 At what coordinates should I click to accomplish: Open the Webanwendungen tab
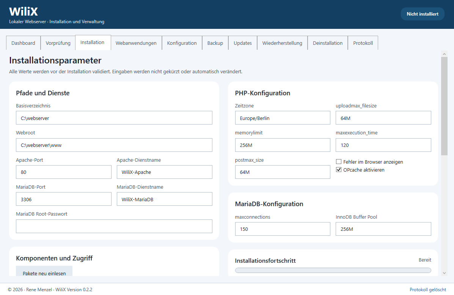(136, 43)
